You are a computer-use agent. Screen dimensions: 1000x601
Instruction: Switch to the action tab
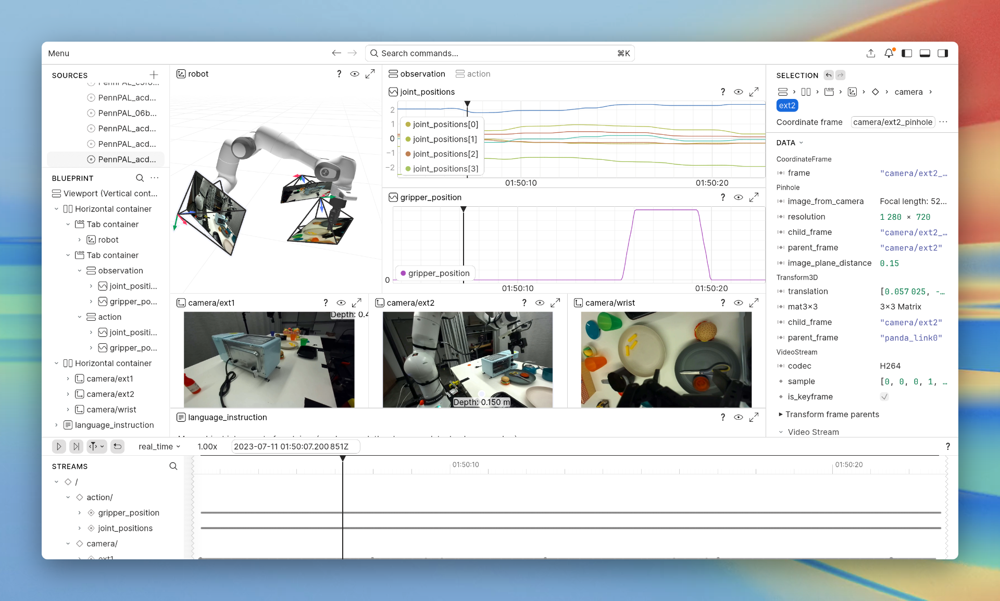tap(473, 74)
